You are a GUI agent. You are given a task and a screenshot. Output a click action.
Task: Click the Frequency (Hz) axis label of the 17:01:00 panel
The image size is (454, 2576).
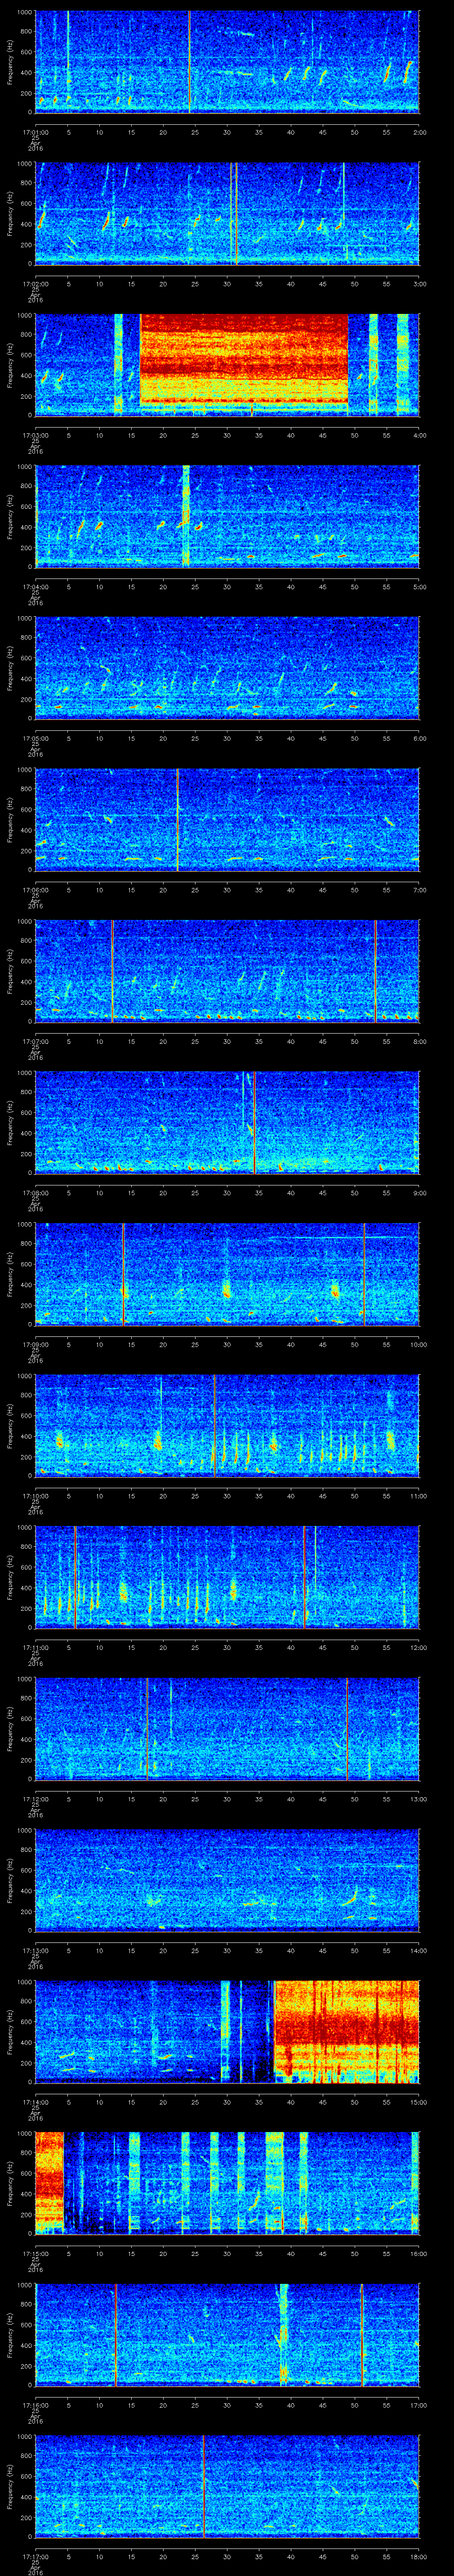coord(11,62)
